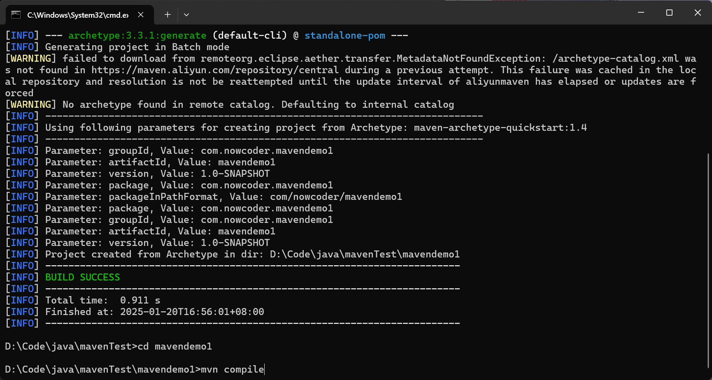Click the 'Project created from Archetype' line

(252, 255)
